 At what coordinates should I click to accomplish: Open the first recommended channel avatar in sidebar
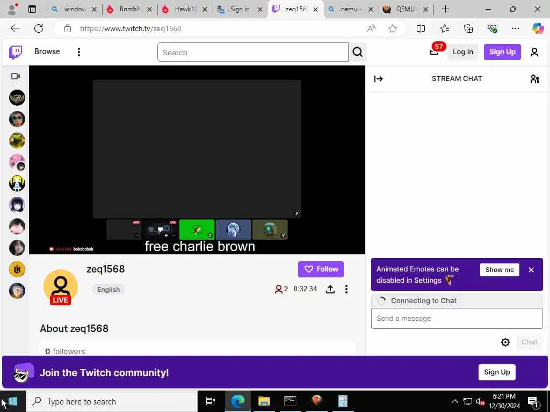tap(17, 98)
